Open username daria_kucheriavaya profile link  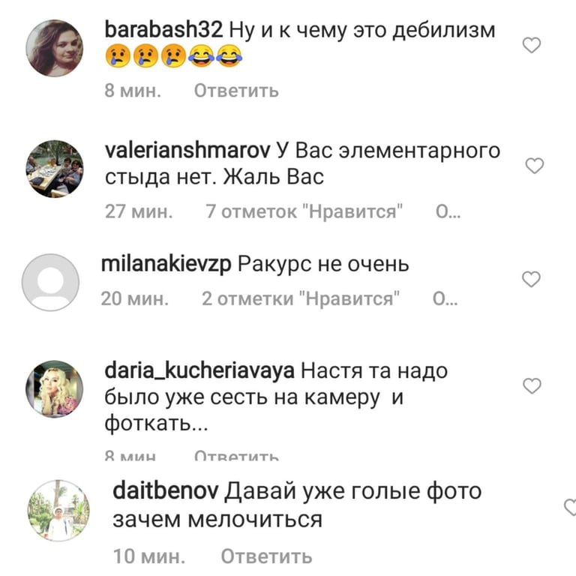[199, 371]
